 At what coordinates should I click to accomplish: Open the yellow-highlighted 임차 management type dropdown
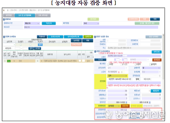click(118, 76)
